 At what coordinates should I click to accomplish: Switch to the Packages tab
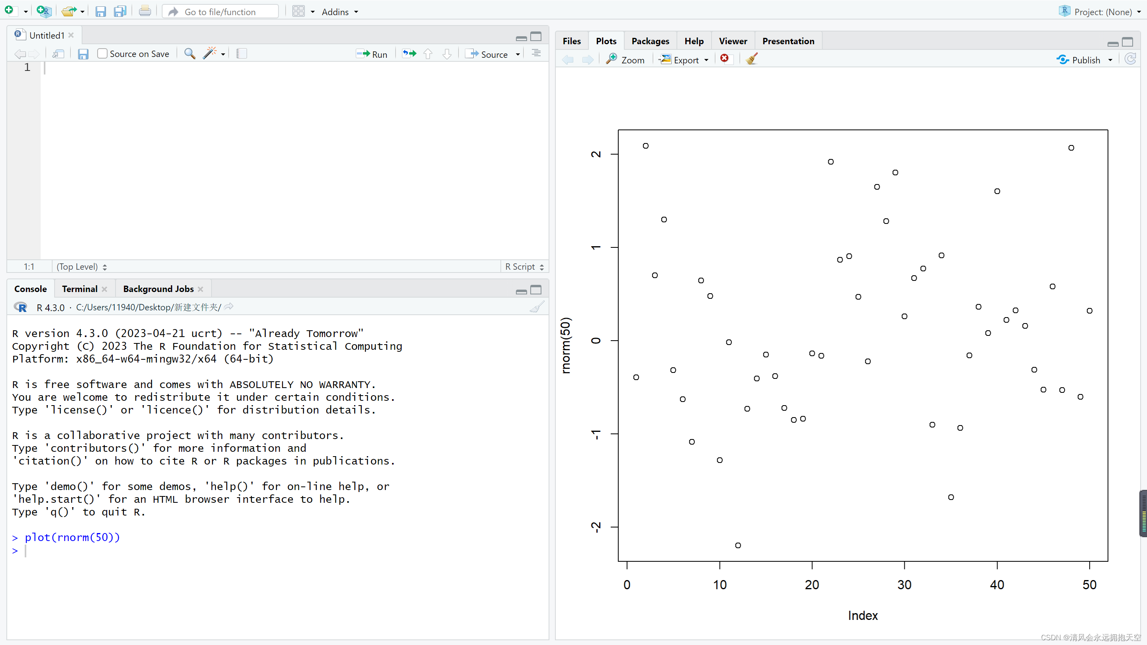click(650, 41)
